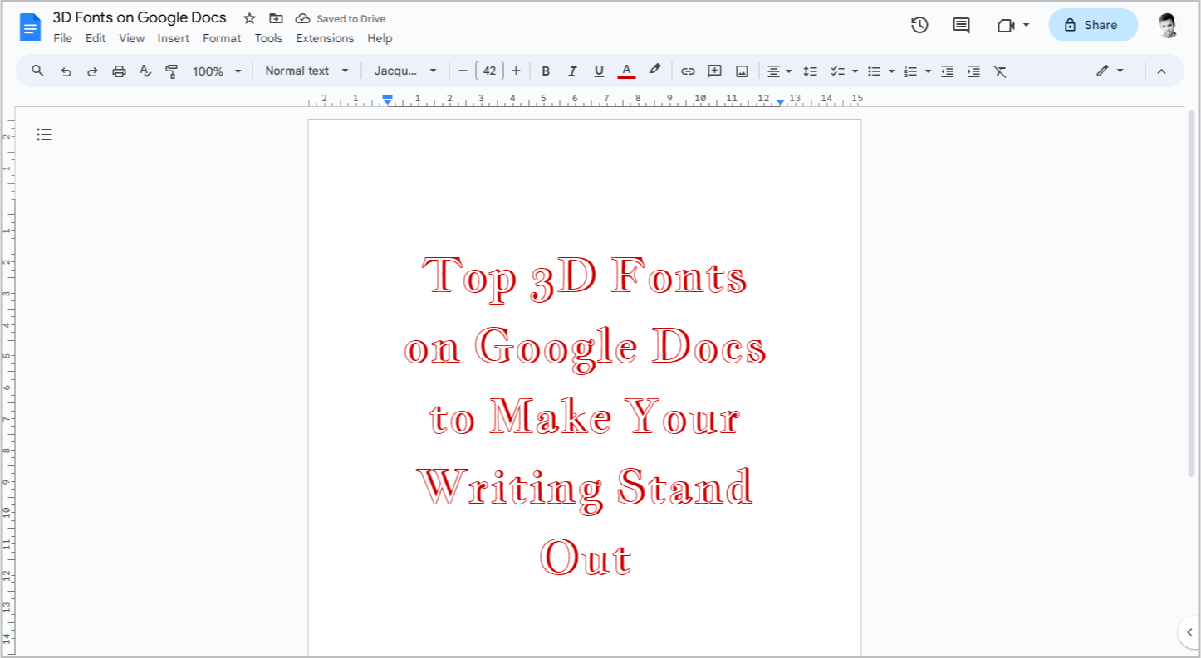Insert an image

[x=742, y=71]
